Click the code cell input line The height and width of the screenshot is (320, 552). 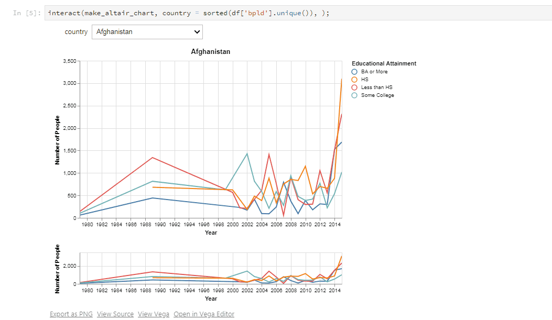click(x=298, y=13)
